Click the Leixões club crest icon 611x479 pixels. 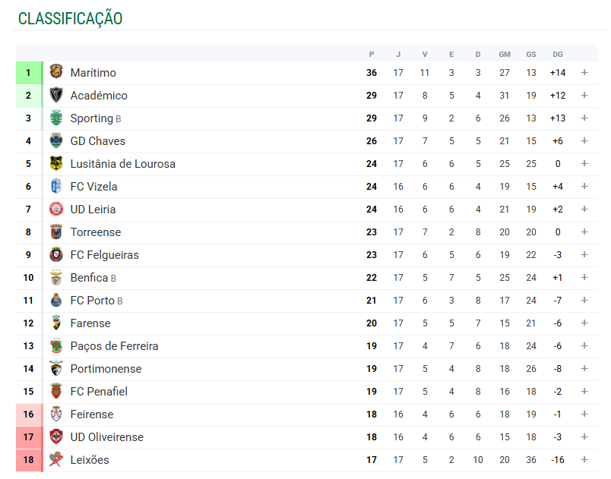point(56,459)
